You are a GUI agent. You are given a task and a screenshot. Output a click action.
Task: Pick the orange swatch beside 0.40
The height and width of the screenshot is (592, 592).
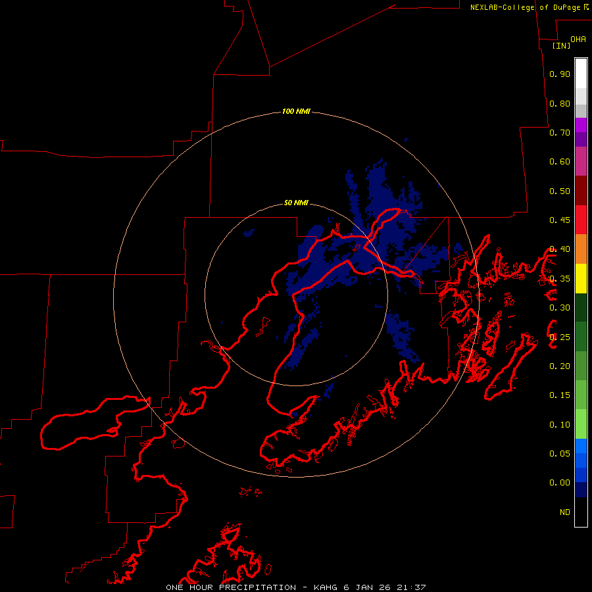581,249
